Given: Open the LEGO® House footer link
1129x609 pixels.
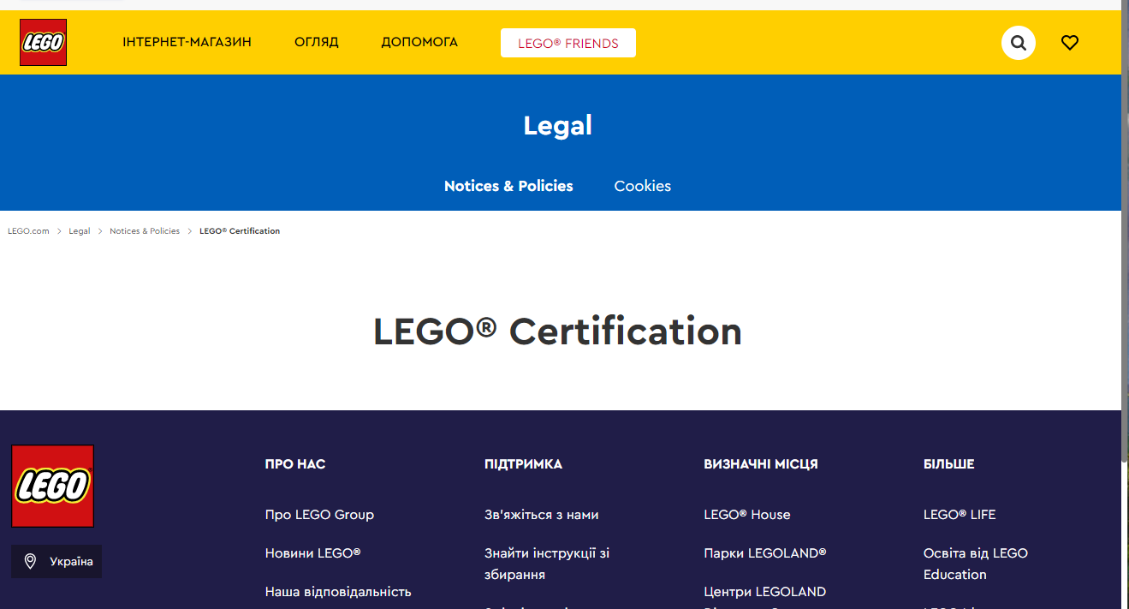Looking at the screenshot, I should pyautogui.click(x=747, y=515).
